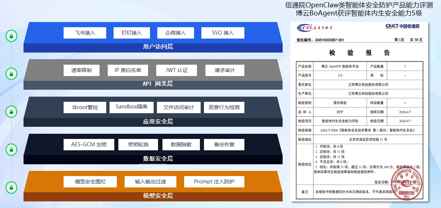Choose the Sandbox隔离 box

click(x=132, y=107)
